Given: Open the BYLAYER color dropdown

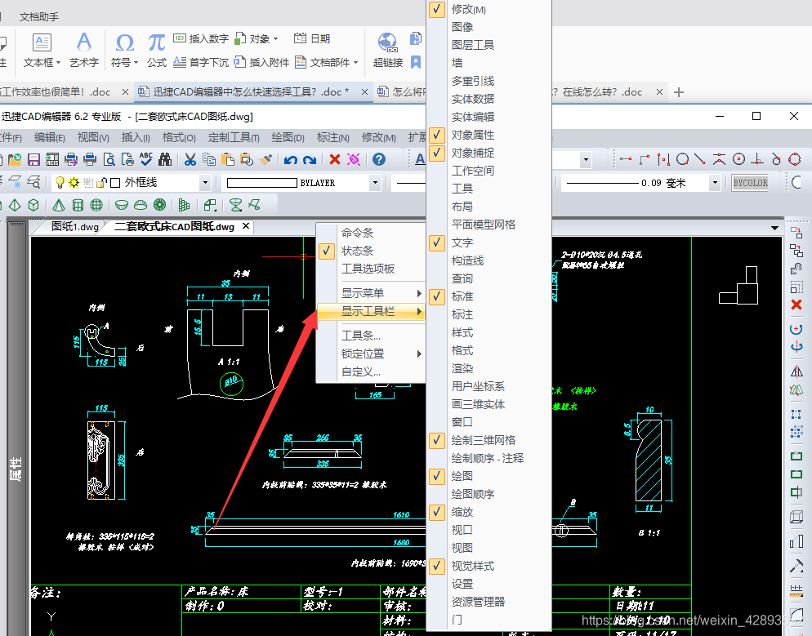Looking at the screenshot, I should click(x=374, y=183).
